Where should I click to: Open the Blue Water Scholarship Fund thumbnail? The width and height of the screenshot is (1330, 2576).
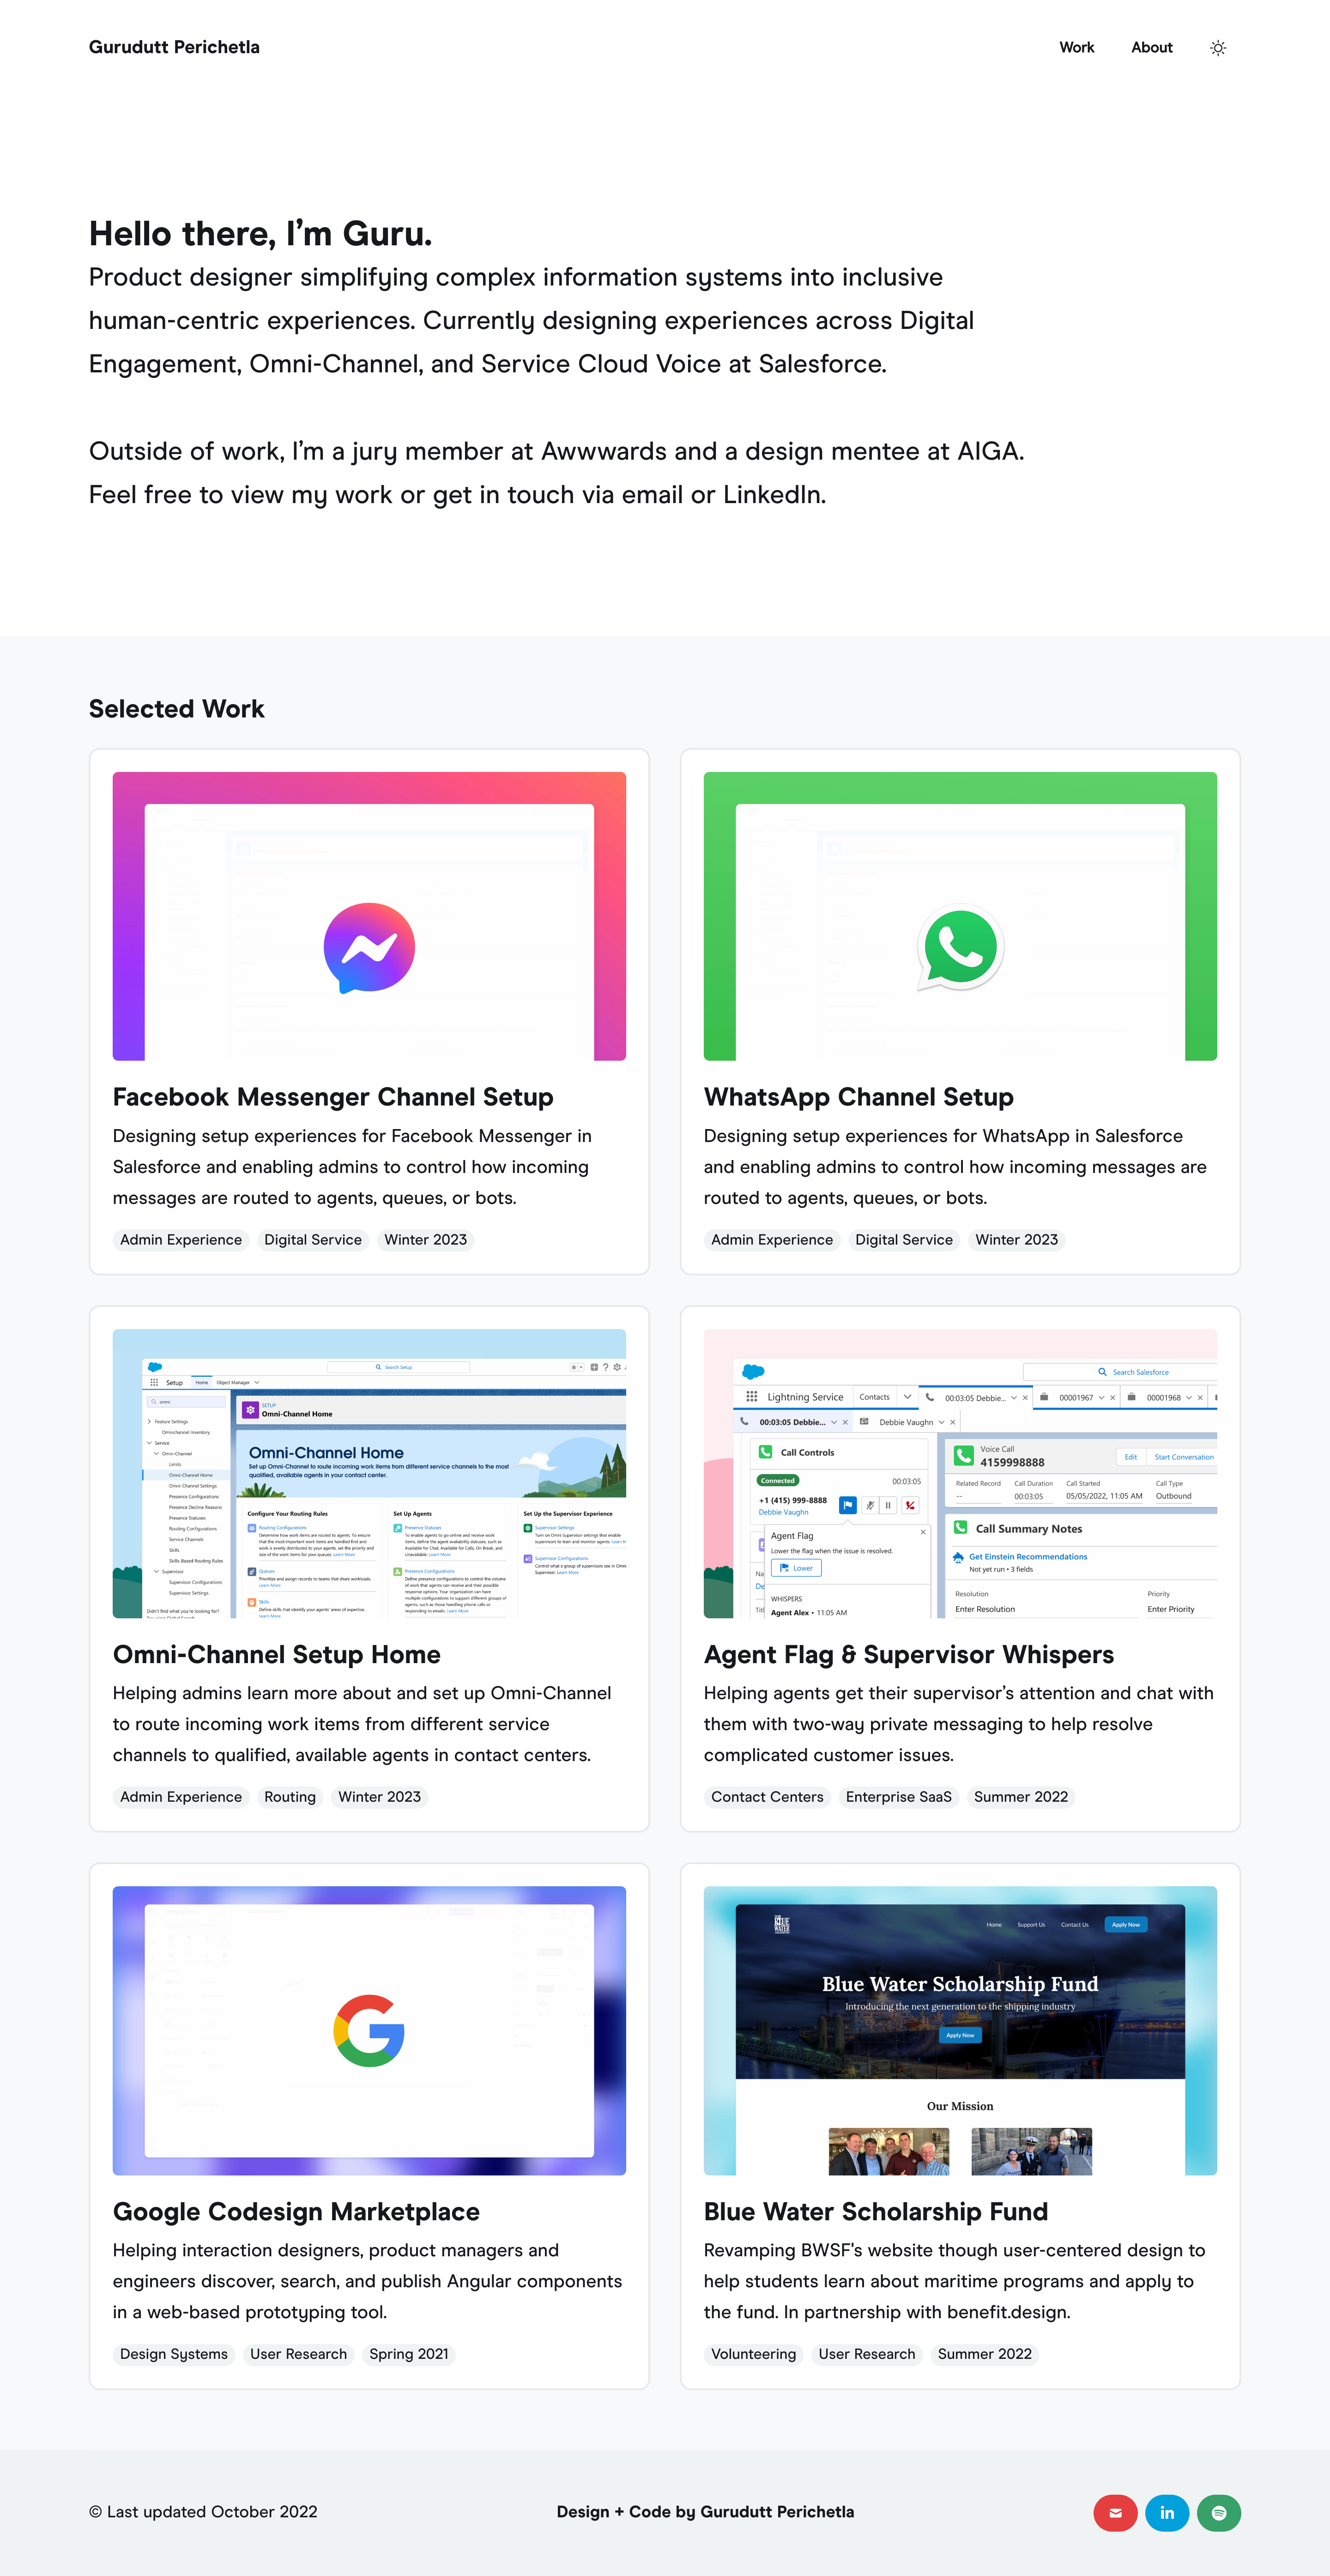(960, 2030)
